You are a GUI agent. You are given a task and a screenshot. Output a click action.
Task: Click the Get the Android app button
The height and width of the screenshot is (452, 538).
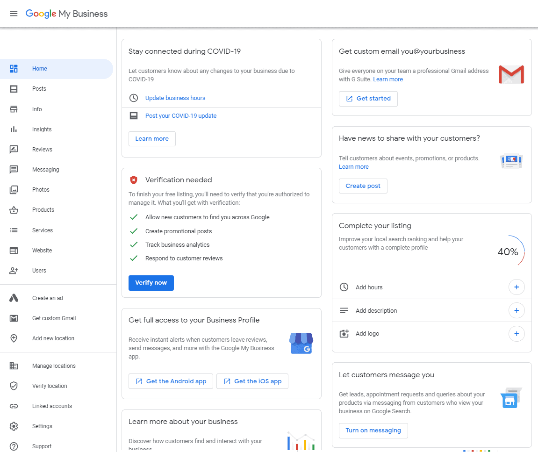point(171,381)
